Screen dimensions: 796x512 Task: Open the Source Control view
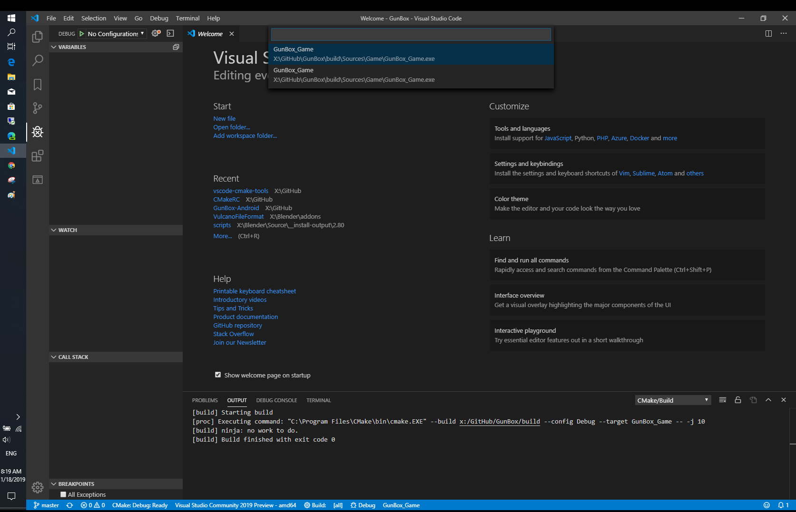point(37,108)
